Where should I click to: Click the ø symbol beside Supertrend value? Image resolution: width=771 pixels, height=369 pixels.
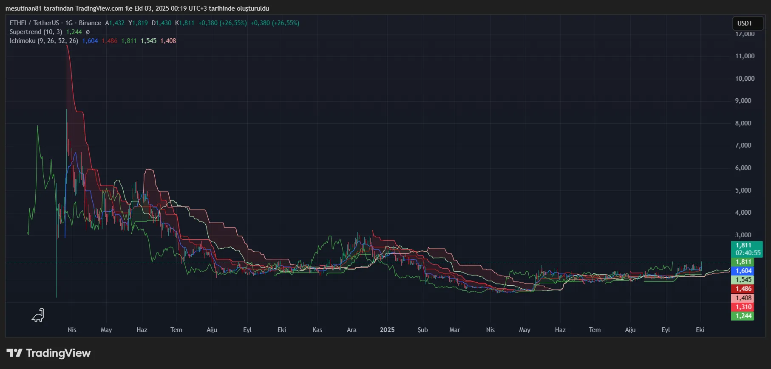[x=88, y=32]
